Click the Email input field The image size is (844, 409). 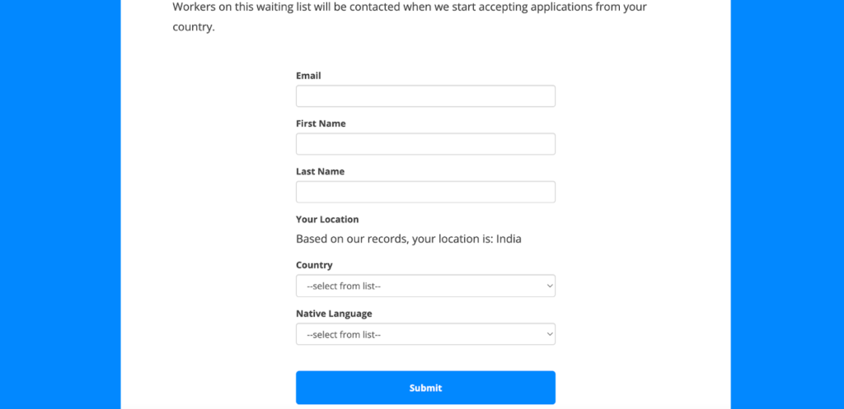[425, 96]
